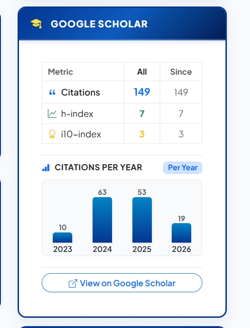This screenshot has height=328, width=250.
Task: Click the bar chart icon beside Citations Per Year
Action: [46, 167]
